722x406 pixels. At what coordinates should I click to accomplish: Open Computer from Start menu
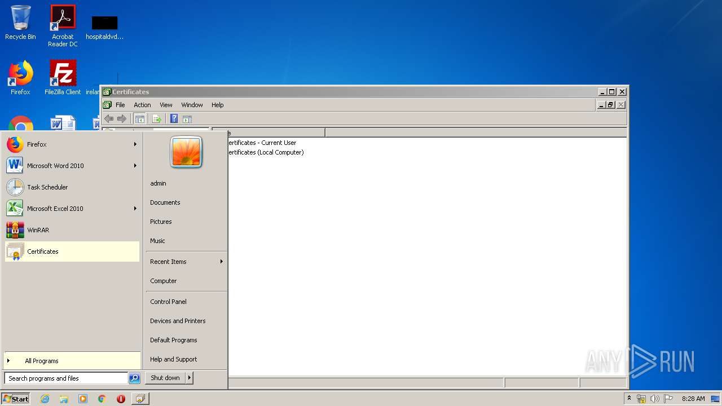(x=186, y=281)
